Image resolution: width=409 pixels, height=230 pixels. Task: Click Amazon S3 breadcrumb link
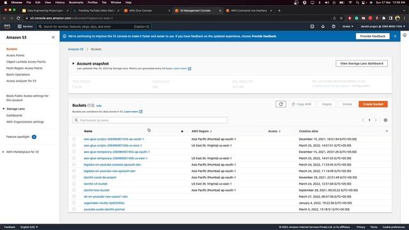[75, 49]
